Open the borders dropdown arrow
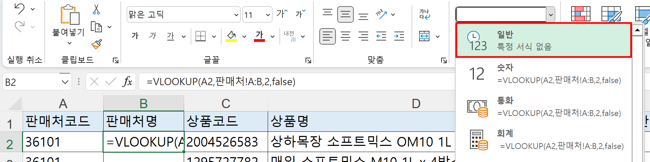 point(214,36)
